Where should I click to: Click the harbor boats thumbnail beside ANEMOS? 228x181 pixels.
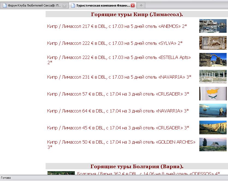coord(213,26)
